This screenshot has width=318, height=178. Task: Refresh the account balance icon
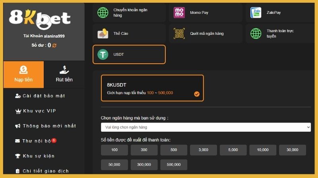pos(54,45)
